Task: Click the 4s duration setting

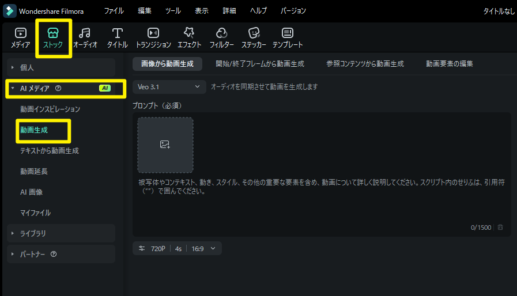Action: click(x=178, y=249)
